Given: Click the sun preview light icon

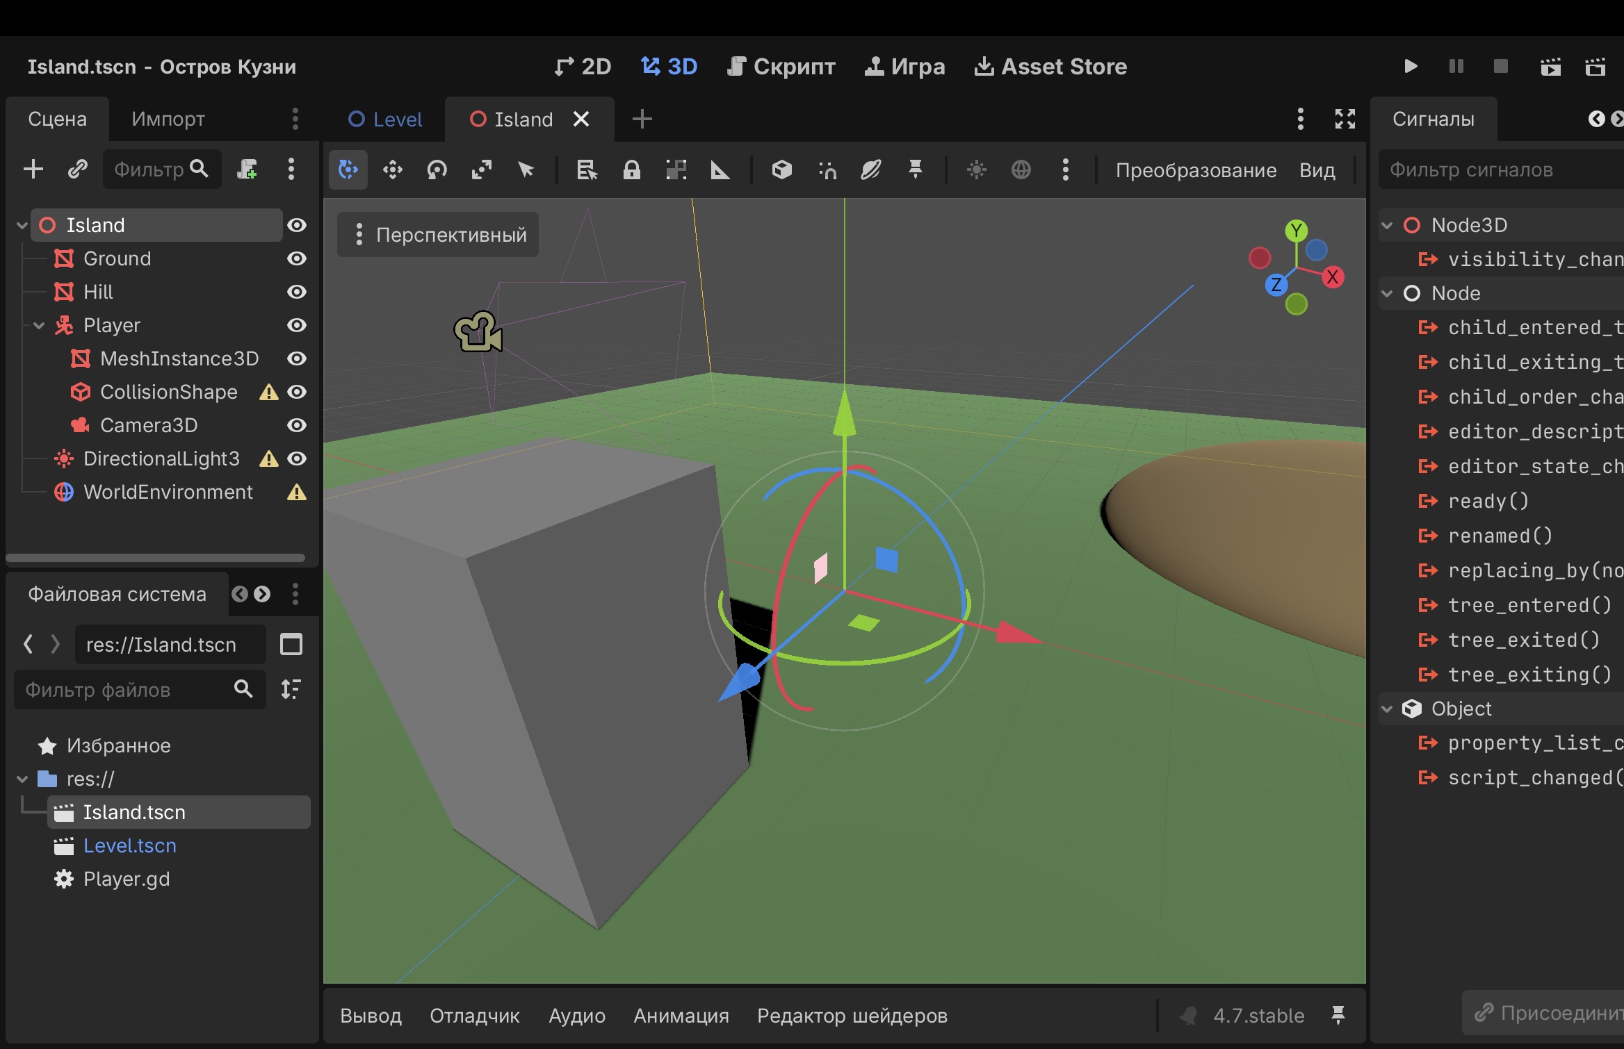Looking at the screenshot, I should [x=977, y=170].
